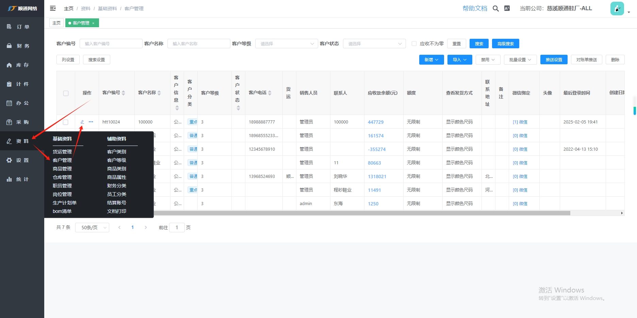The width and height of the screenshot is (637, 318).
Task: Open the 设置 sidebar section
Action: pyautogui.click(x=22, y=160)
